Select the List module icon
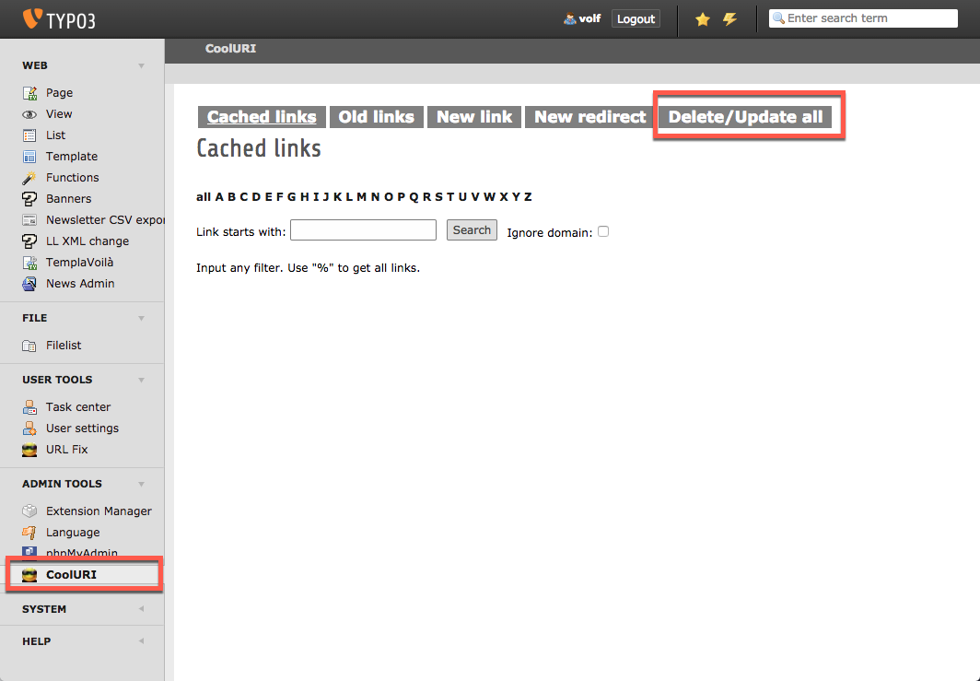The height and width of the screenshot is (681, 980). pos(29,135)
